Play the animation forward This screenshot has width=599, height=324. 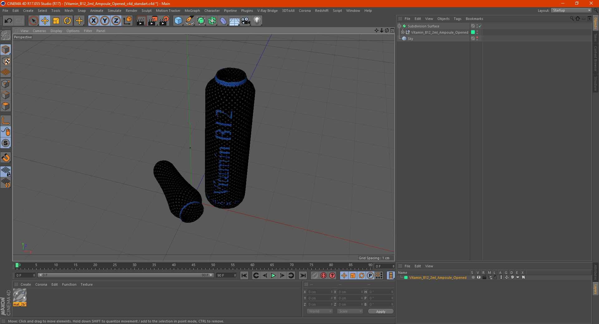coord(273,275)
